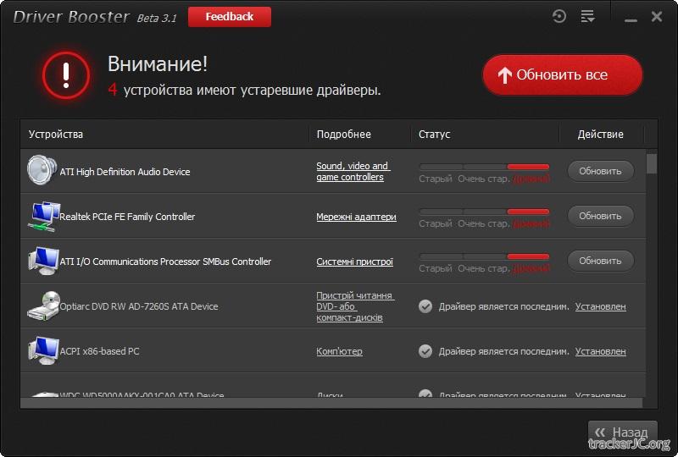This screenshot has width=678, height=457.
Task: Click the Статус column header
Action: pos(434,135)
